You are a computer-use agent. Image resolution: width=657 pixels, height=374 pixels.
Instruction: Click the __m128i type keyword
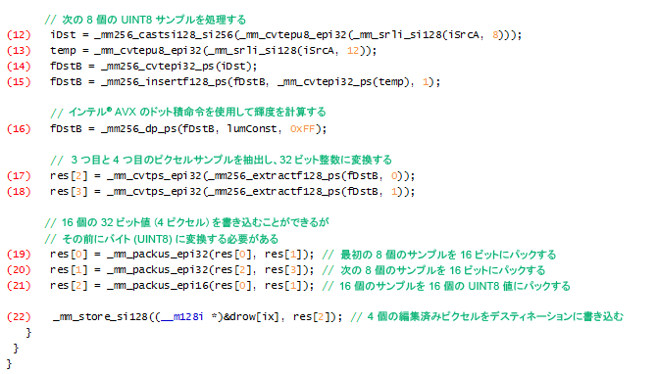181,317
